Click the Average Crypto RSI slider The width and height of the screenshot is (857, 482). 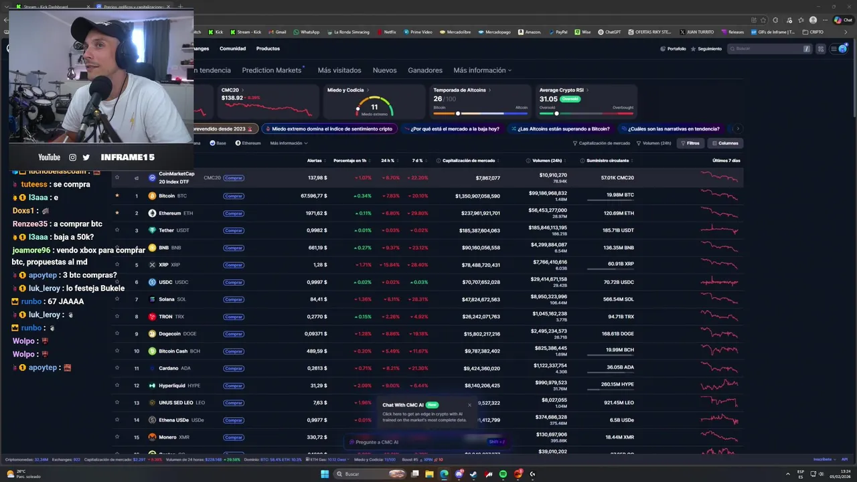tap(587, 113)
